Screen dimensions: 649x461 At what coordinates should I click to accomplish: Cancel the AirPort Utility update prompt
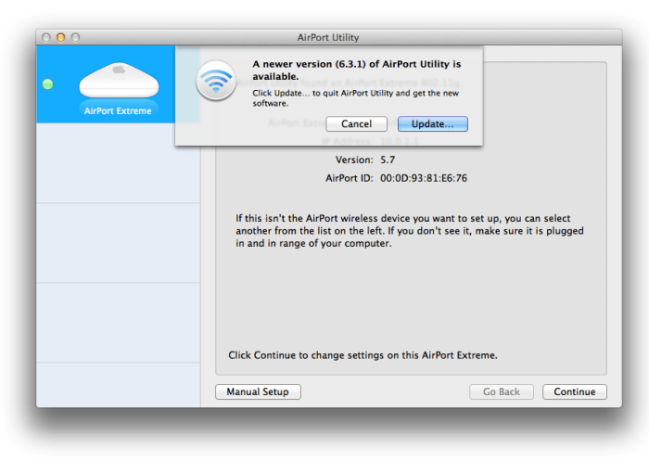(356, 124)
